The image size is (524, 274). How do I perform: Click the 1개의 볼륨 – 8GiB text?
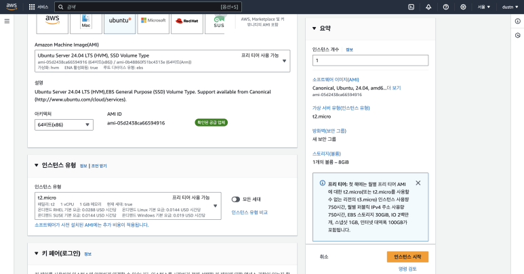click(x=331, y=162)
